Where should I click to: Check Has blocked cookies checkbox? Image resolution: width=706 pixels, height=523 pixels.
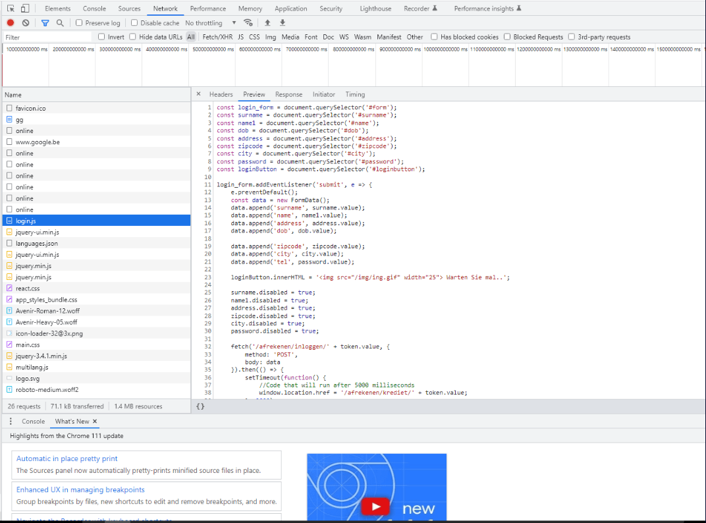tap(434, 36)
